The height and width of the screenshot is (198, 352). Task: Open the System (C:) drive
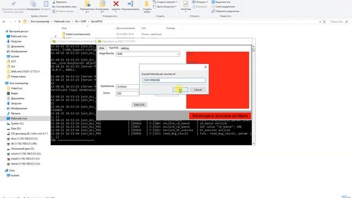17,123
